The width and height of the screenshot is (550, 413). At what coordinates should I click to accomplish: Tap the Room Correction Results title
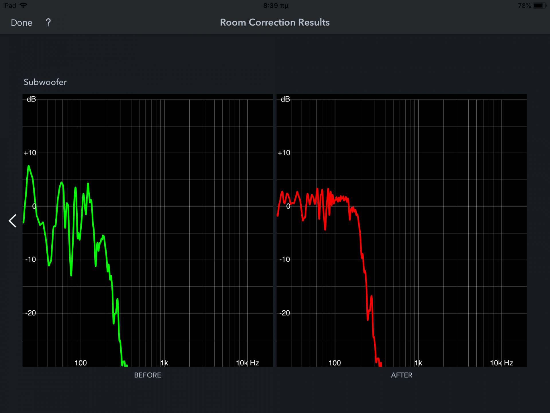click(275, 22)
